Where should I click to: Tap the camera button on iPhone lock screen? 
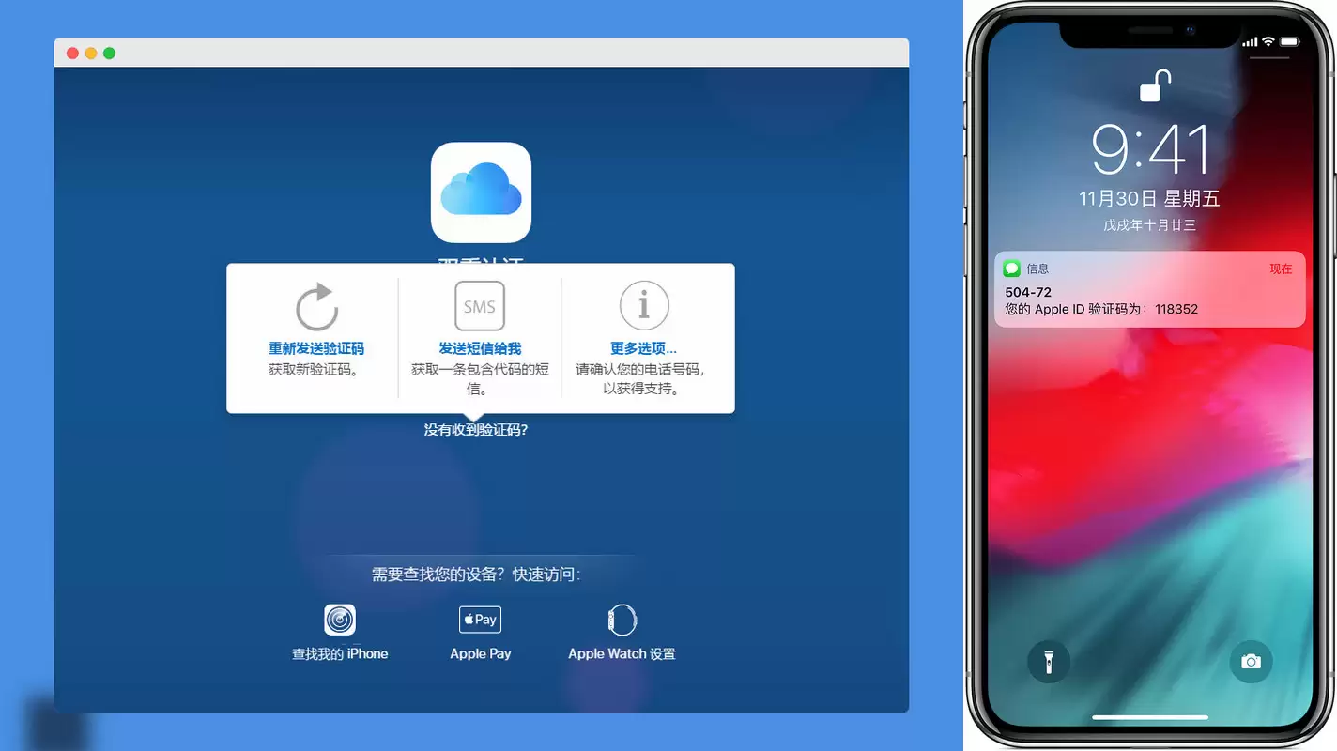[1251, 662]
